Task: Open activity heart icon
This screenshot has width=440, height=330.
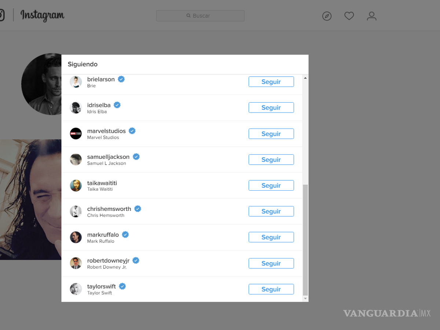Action: (x=349, y=16)
